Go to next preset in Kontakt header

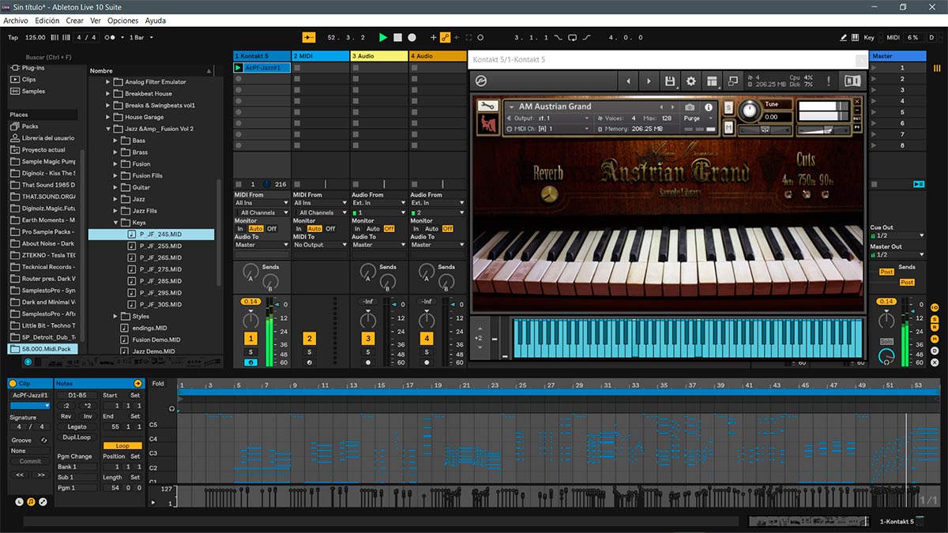click(x=649, y=81)
